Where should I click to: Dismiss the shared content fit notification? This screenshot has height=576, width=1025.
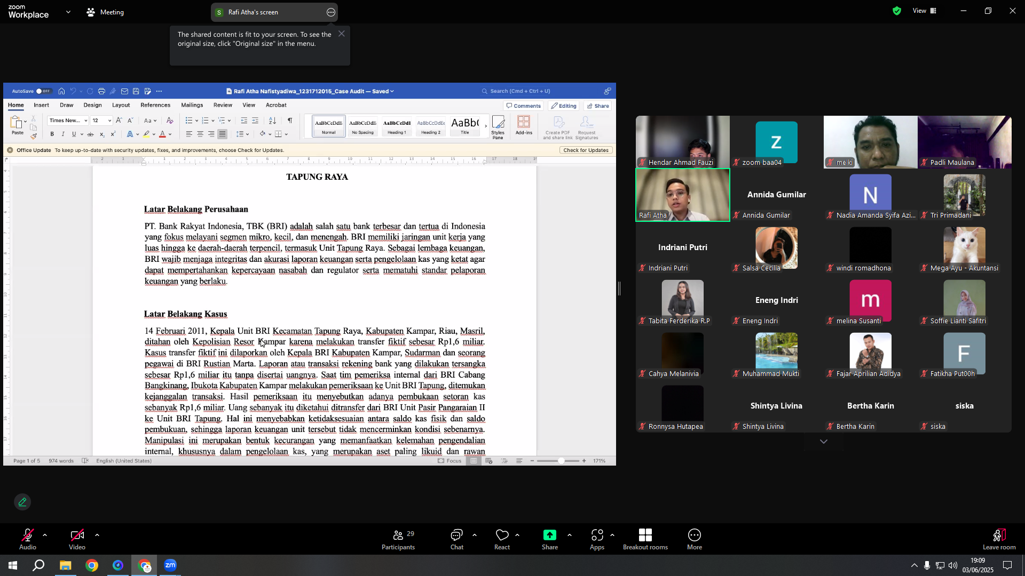(x=342, y=34)
